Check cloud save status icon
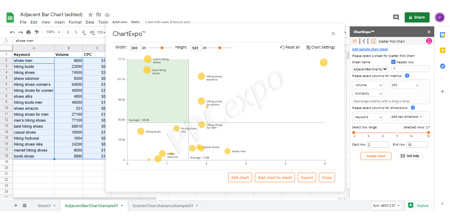This screenshot has height=224, width=450. click(107, 15)
